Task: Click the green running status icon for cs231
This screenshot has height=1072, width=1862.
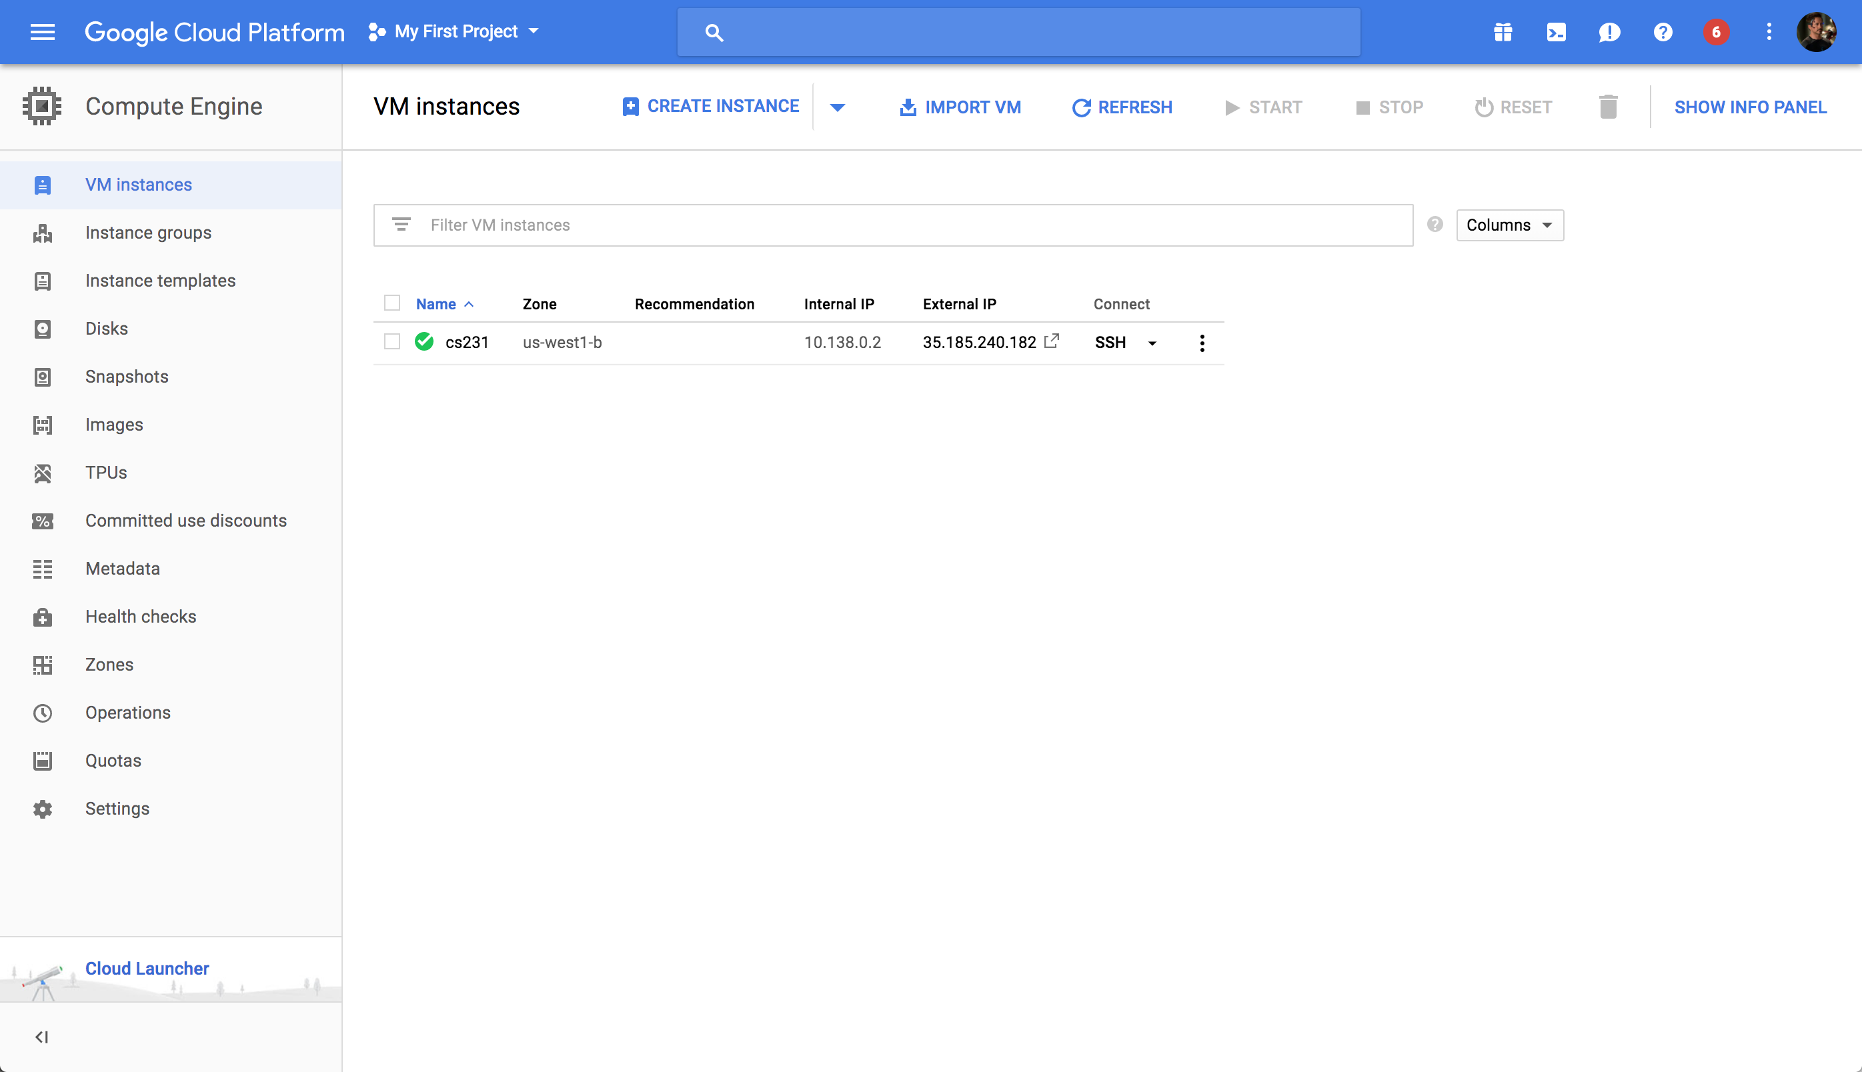Action: click(x=424, y=341)
